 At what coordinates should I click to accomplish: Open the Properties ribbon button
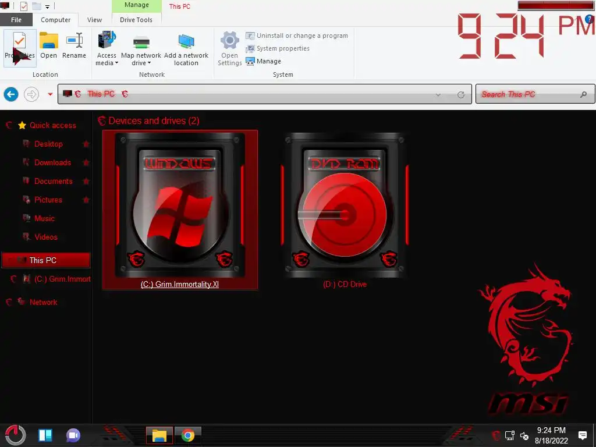(20, 48)
